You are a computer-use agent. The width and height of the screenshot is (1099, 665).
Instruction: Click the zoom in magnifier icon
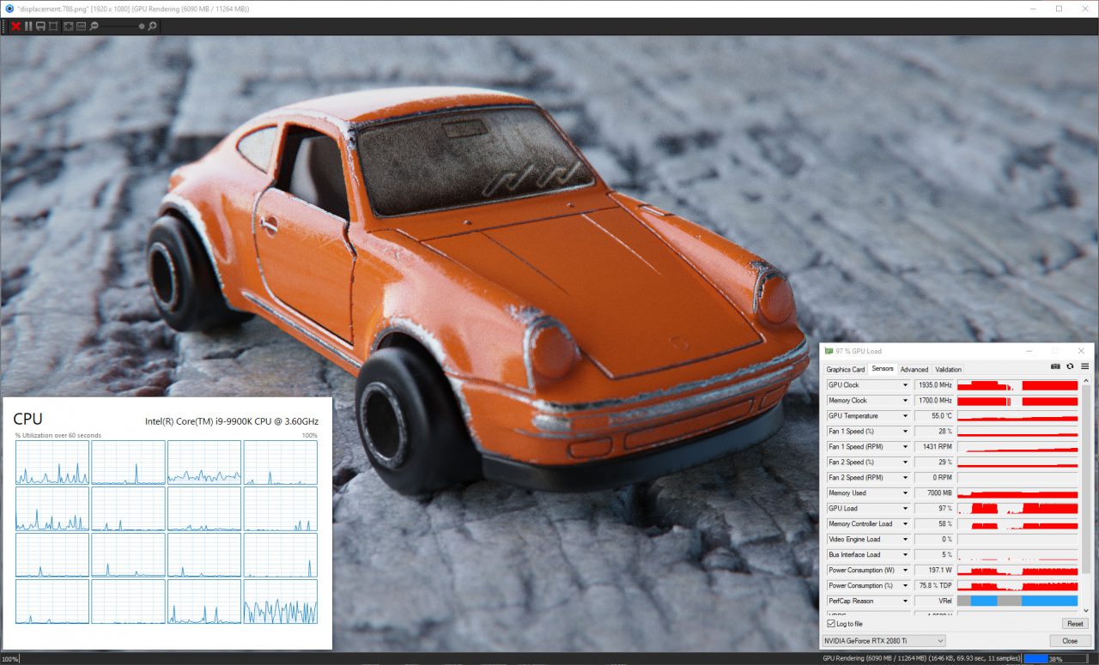pos(152,27)
